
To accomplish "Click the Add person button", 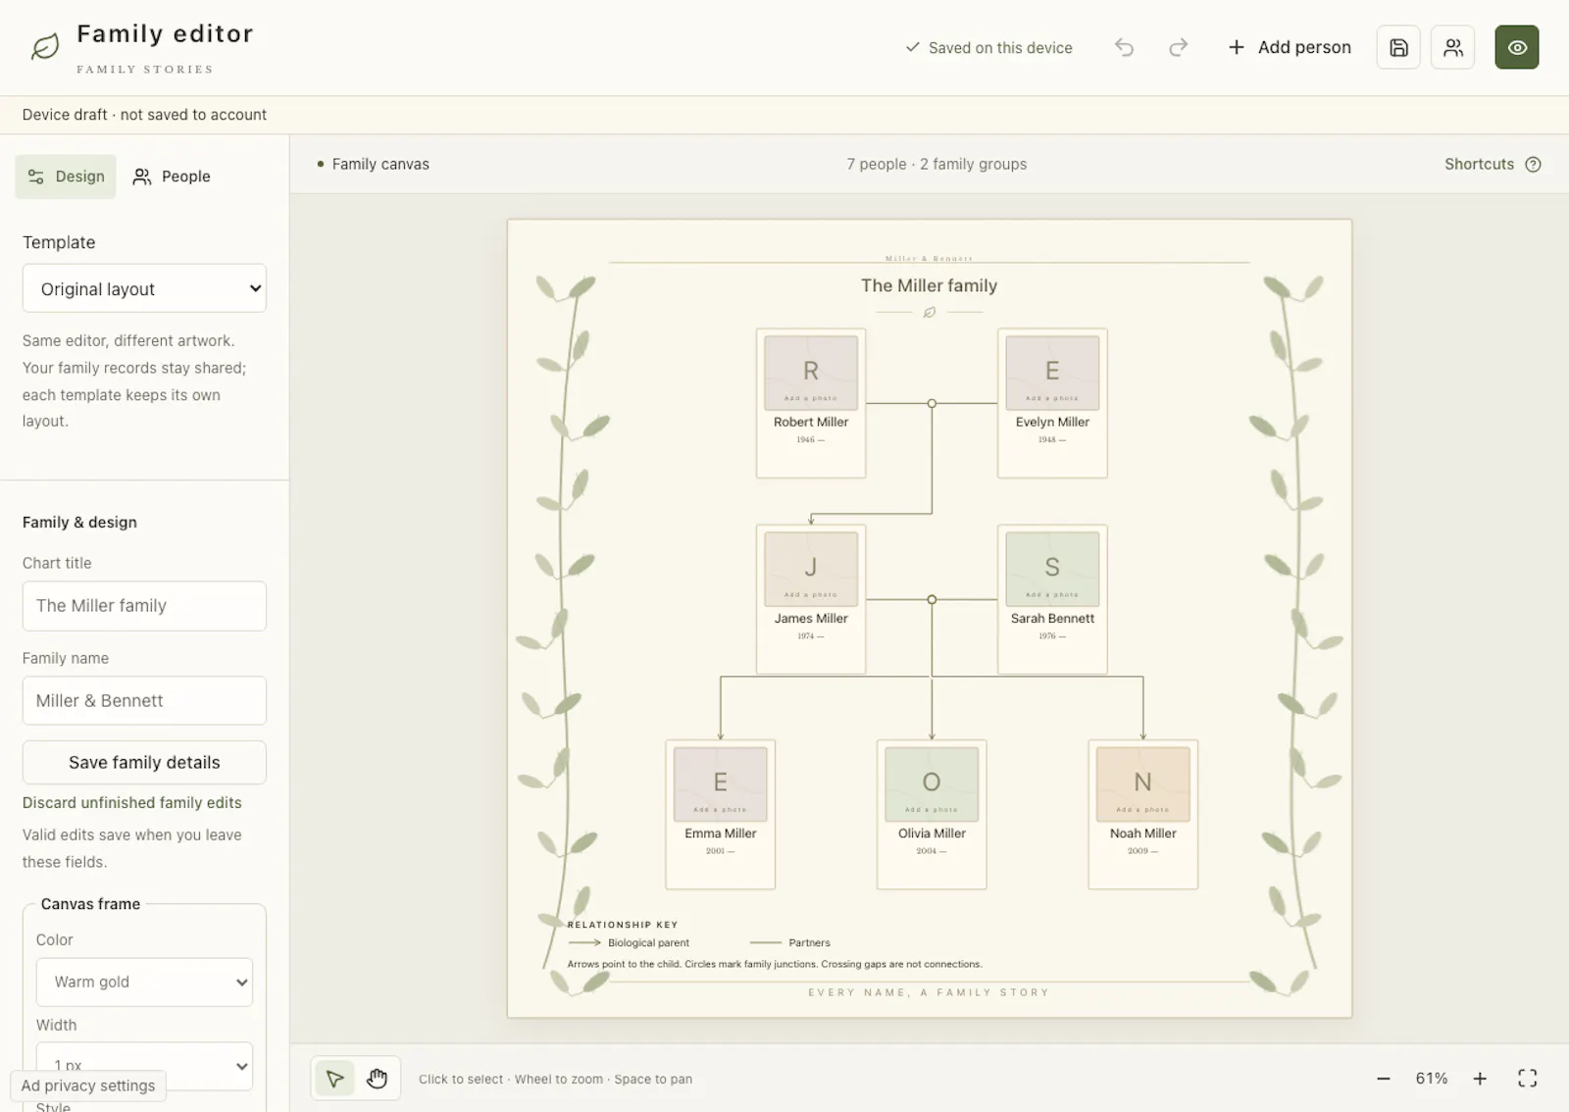I will (x=1290, y=47).
